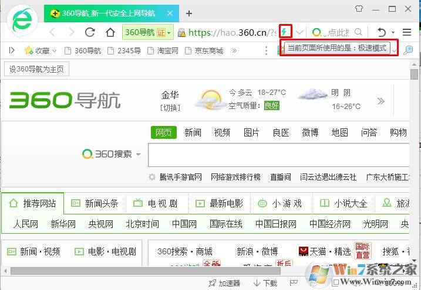Click the padlock security icon
Screen dimensions: 421x290
pos(182,33)
